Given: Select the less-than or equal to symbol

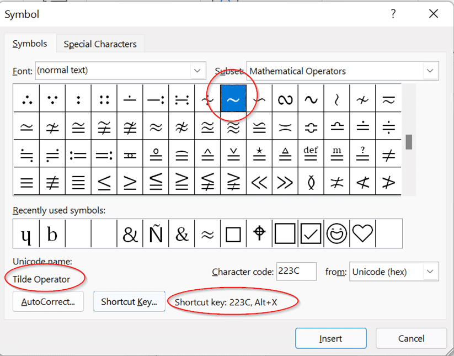Looking at the screenshot, I should click(x=104, y=182).
